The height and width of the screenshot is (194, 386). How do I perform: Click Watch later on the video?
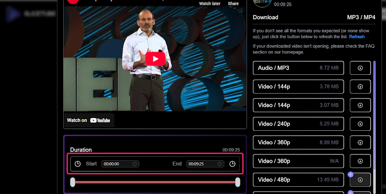(210, 3)
